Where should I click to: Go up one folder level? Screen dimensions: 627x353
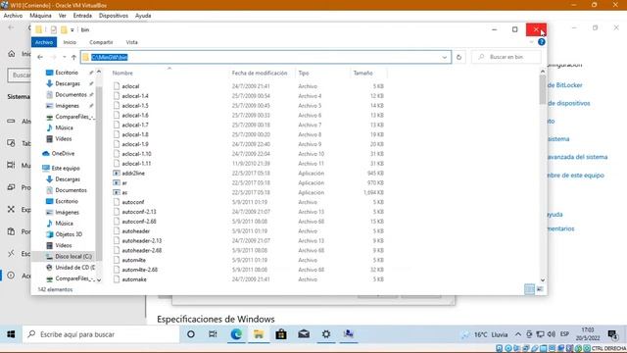pyautogui.click(x=73, y=57)
